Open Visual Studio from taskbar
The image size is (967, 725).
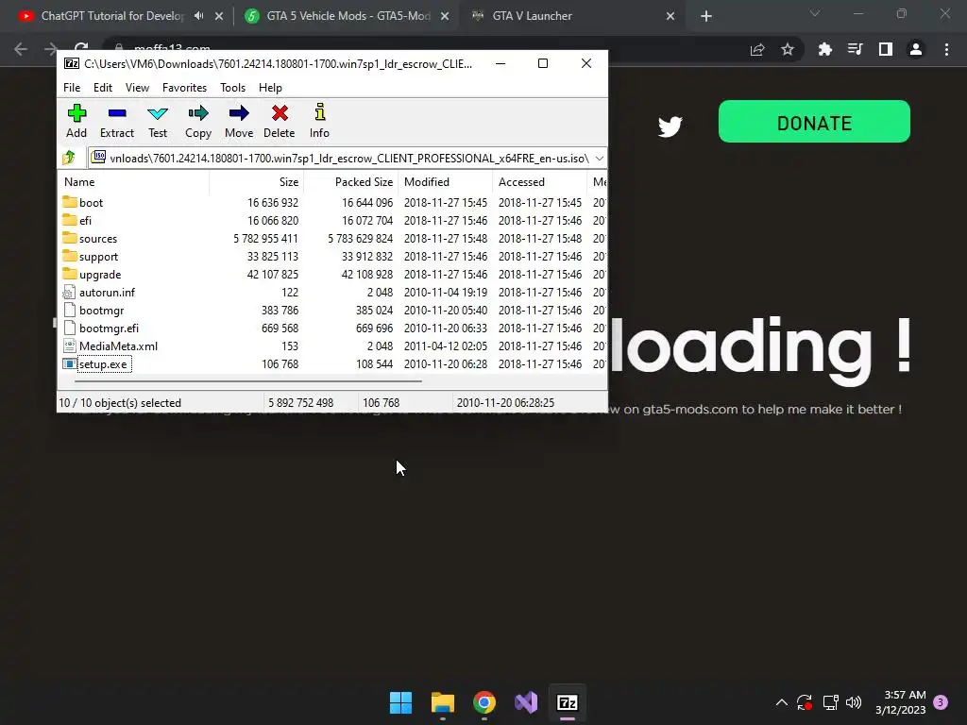pyautogui.click(x=526, y=702)
